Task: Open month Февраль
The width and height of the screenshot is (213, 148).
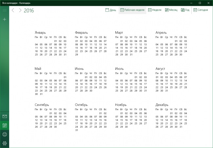Action: [x=81, y=32]
